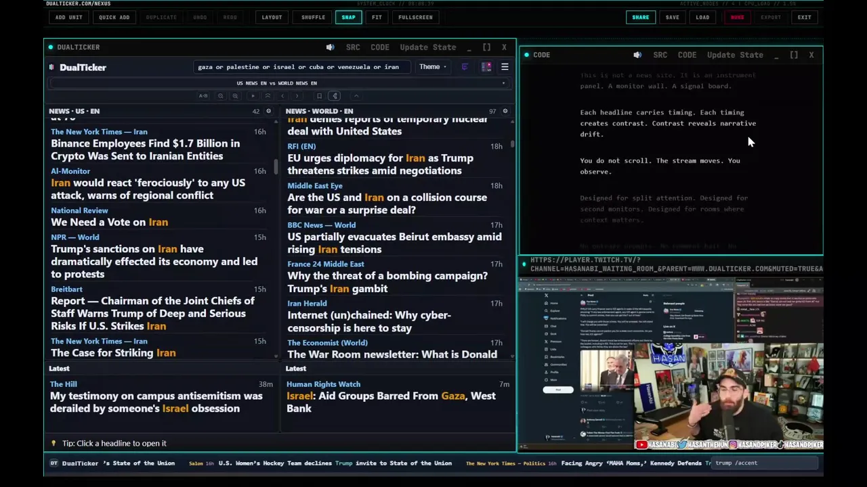The width and height of the screenshot is (867, 487).
Task: Click U.S. Women's Hockey Team ticker item
Action: (x=335, y=463)
